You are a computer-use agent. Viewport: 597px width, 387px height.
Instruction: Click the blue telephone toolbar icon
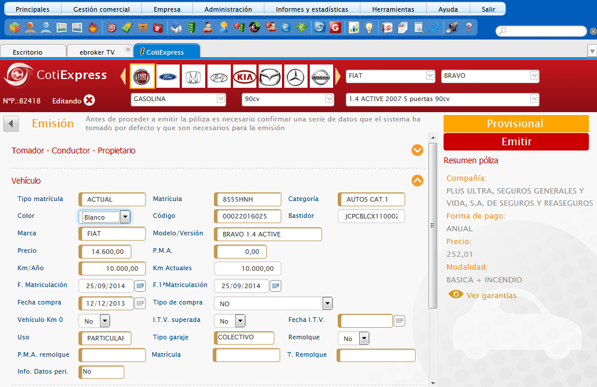(434, 27)
